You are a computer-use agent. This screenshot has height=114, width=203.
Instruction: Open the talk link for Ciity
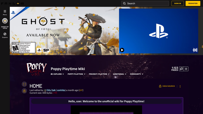point(54,90)
